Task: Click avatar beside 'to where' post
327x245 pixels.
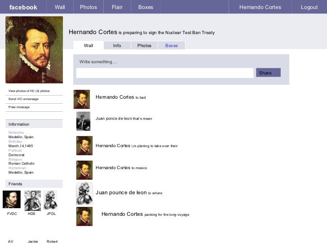Action: 84,193
